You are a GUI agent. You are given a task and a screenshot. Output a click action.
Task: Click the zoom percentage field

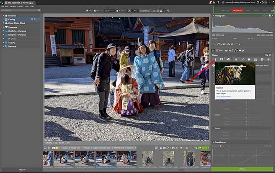(144, 11)
